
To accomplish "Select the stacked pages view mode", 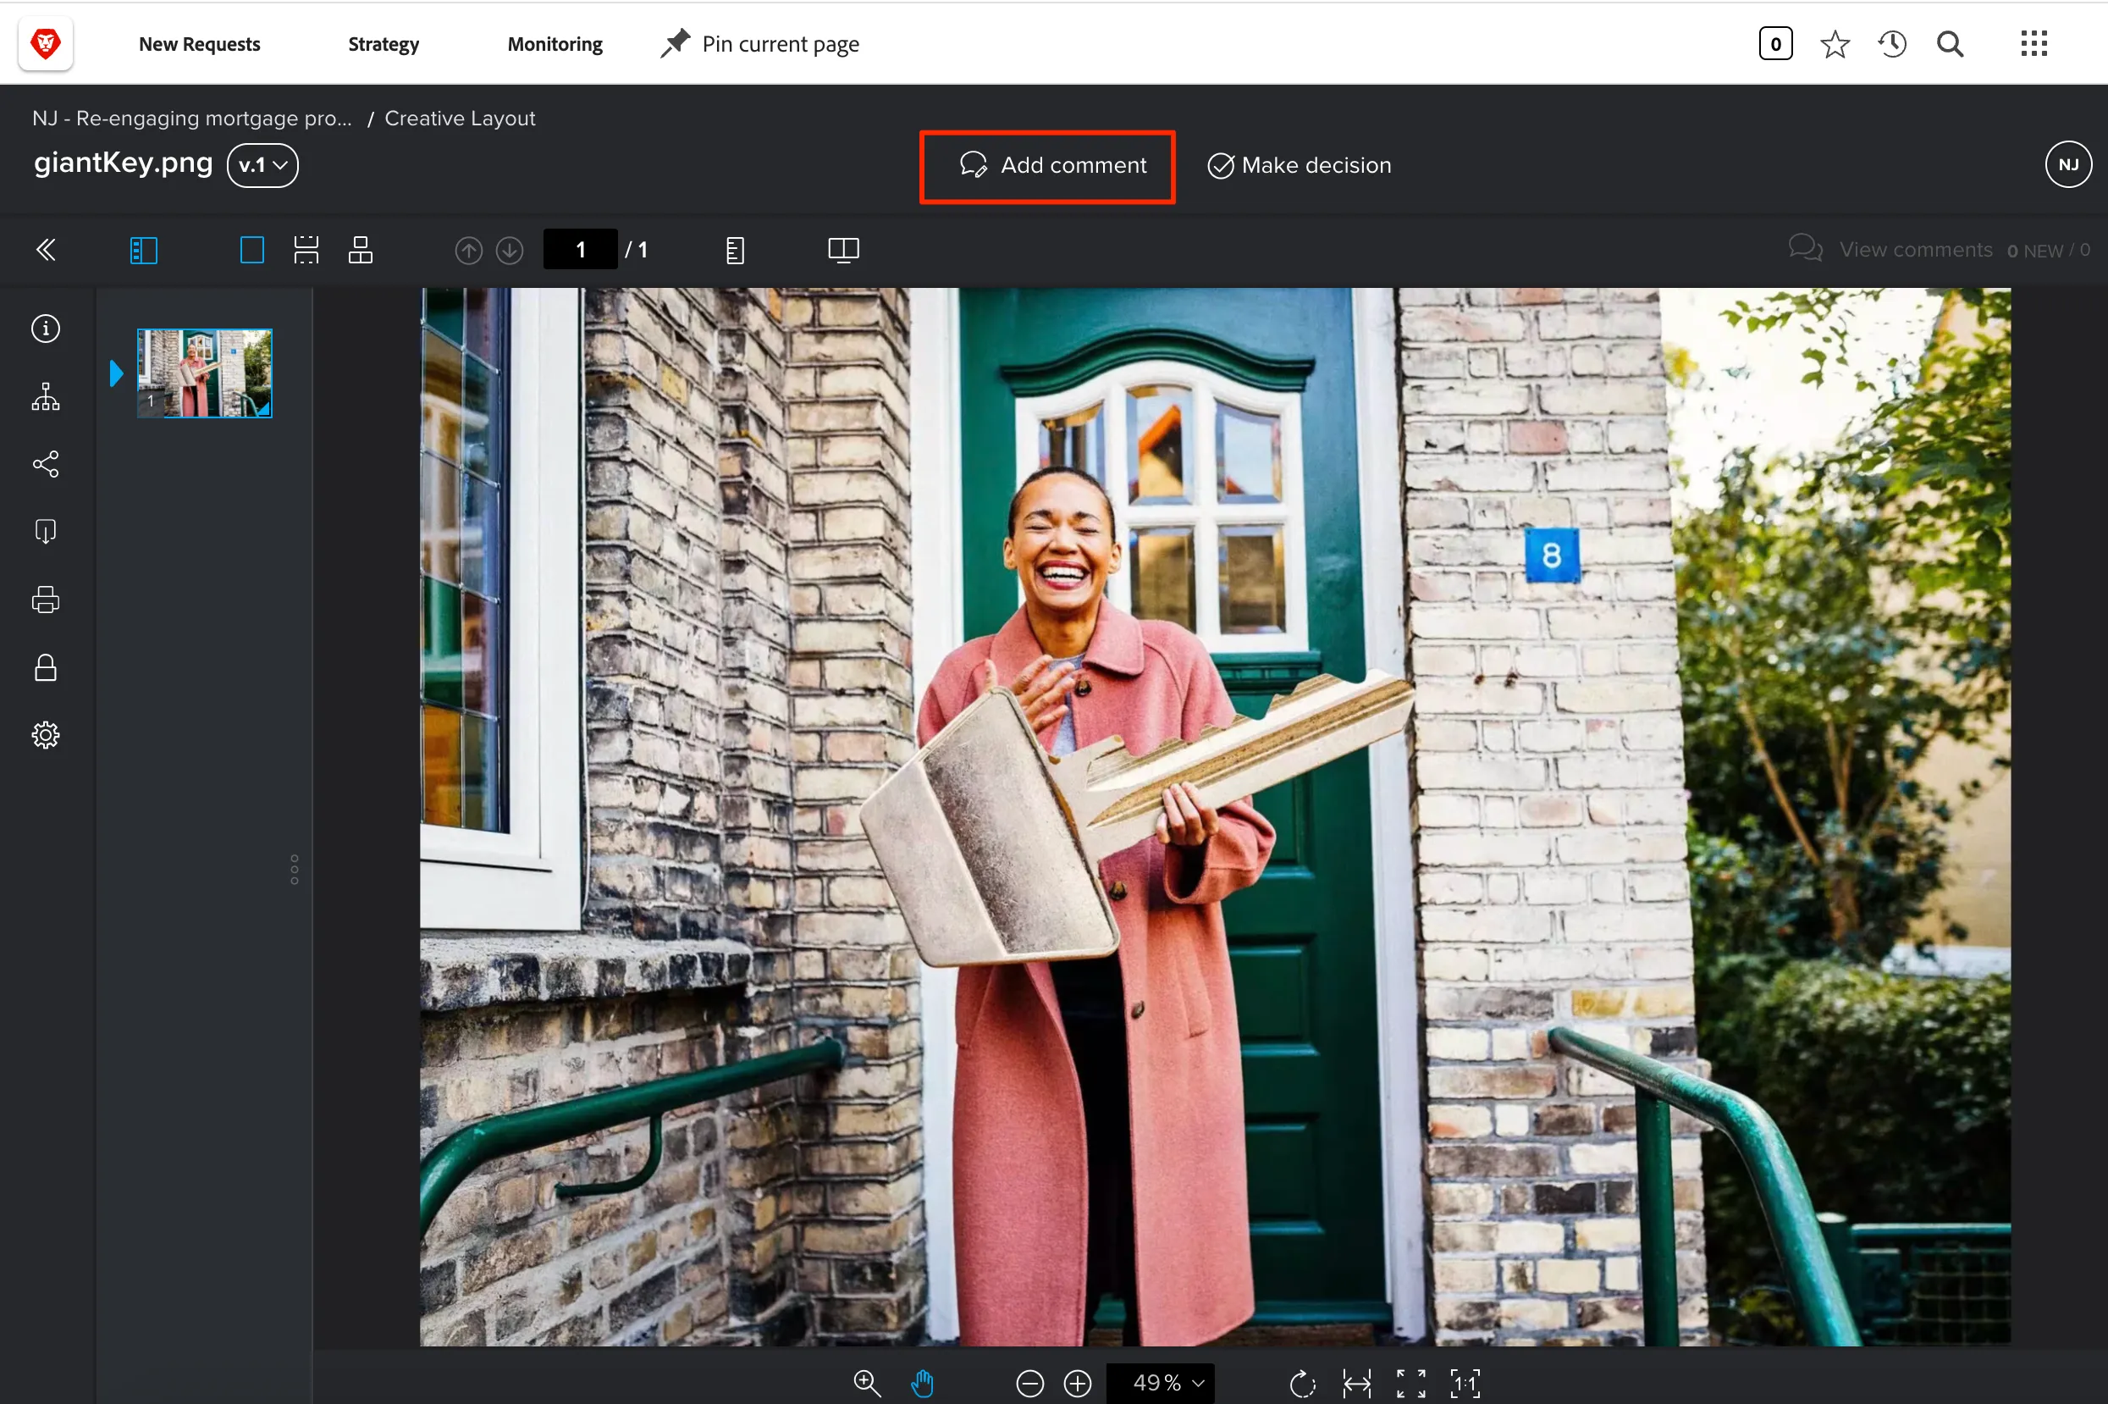I will point(360,250).
